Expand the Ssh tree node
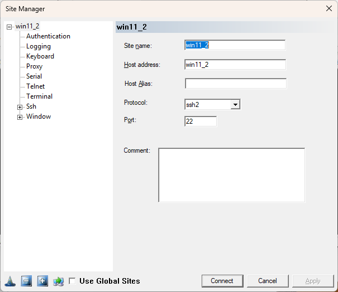Image resolution: width=338 pixels, height=292 pixels. click(20, 107)
